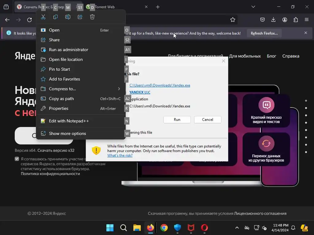314x235 pixels.
Task: Click the Refresh Firefox... button
Action: coord(264,33)
